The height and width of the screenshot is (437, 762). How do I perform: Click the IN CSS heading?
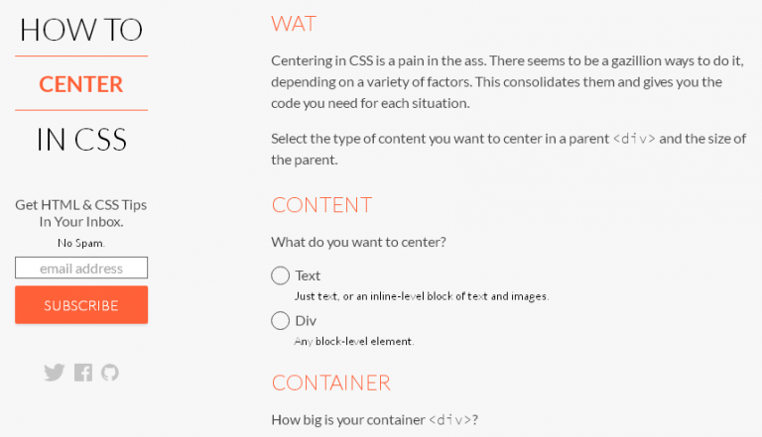[81, 140]
